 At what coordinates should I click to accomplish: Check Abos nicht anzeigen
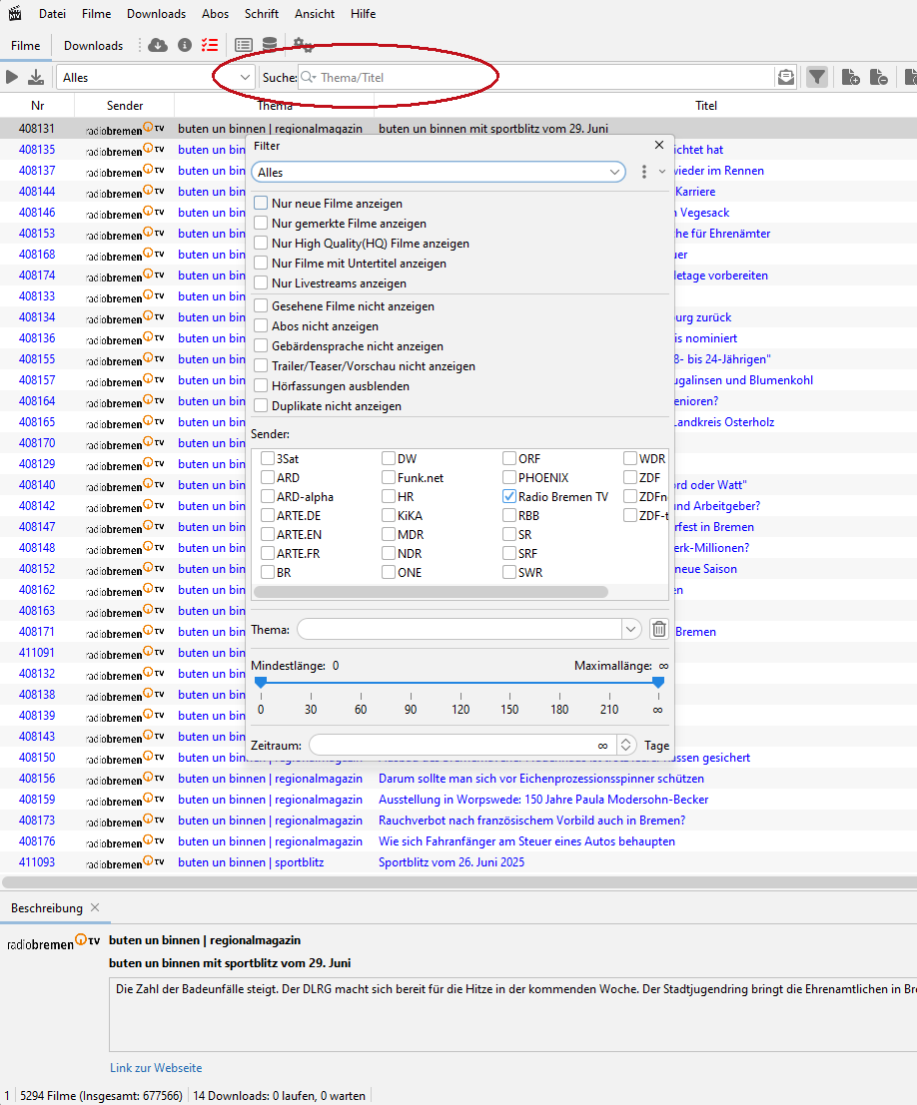tap(261, 325)
